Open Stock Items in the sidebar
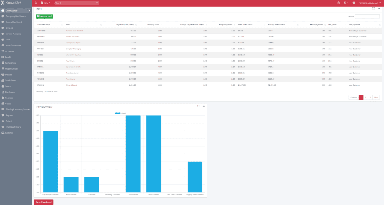The image size is (384, 205). pyautogui.click(x=10, y=80)
